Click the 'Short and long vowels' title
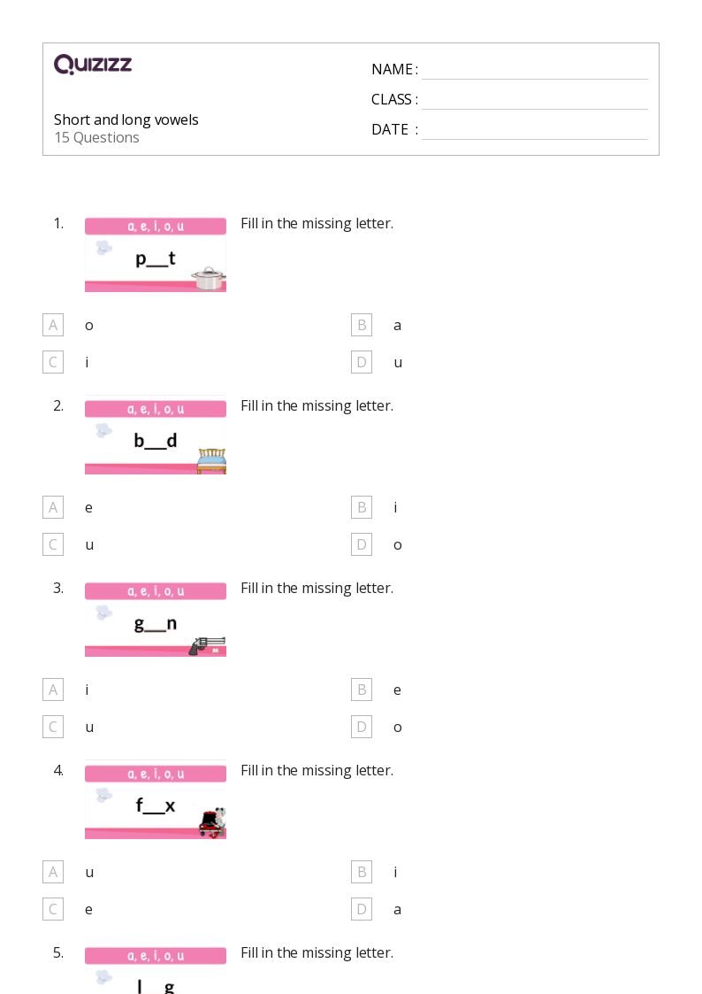Viewport: 702px width, 994px height. point(126,119)
